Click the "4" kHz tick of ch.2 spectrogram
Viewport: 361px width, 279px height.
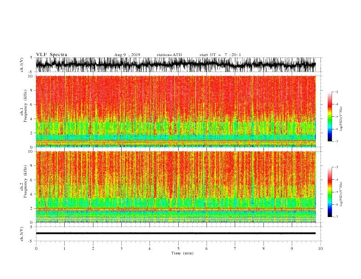coord(31,194)
